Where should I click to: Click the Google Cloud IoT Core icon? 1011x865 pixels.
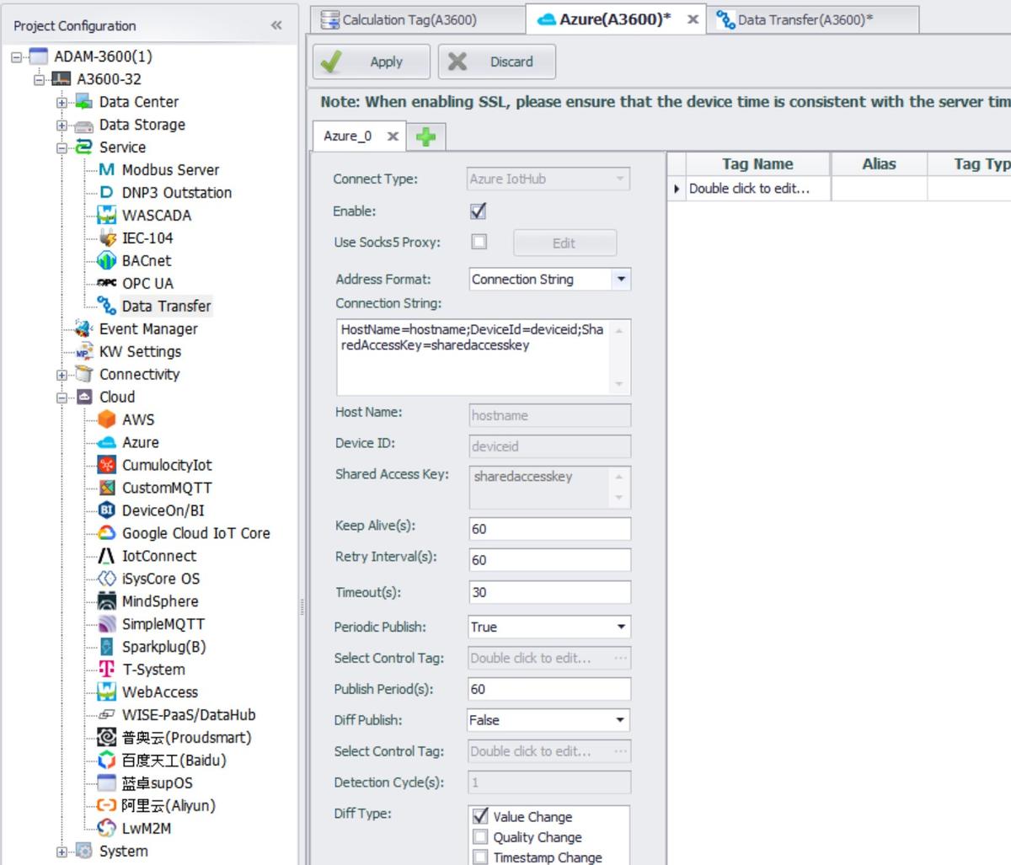click(x=107, y=533)
